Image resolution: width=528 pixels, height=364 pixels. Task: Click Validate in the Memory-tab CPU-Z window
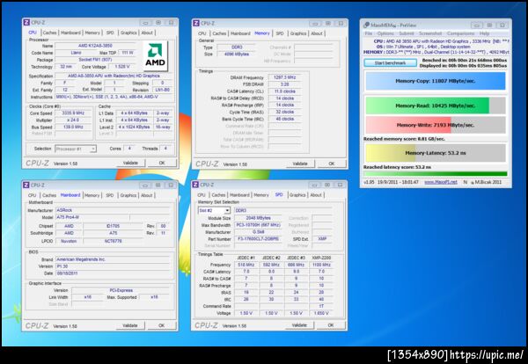(x=300, y=164)
